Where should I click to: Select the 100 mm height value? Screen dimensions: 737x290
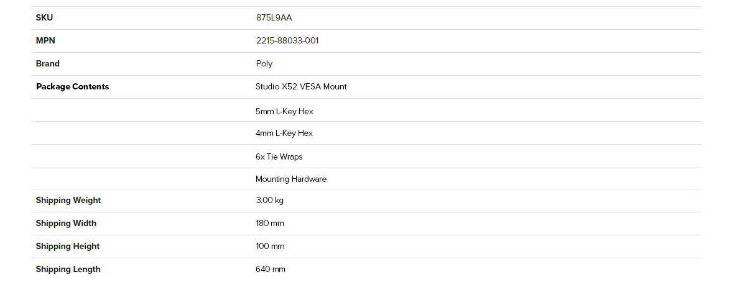[x=271, y=247]
